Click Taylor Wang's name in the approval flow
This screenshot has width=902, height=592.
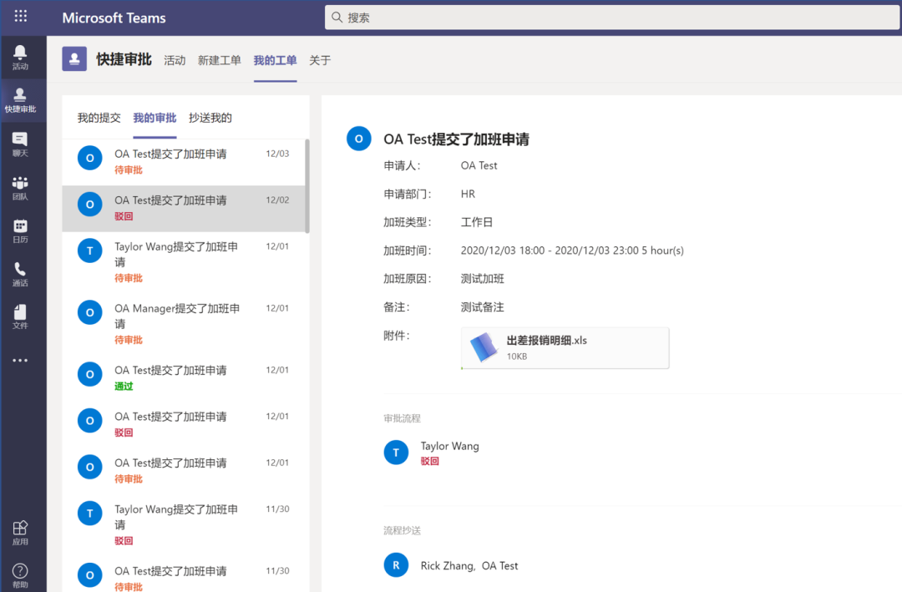tap(450, 446)
